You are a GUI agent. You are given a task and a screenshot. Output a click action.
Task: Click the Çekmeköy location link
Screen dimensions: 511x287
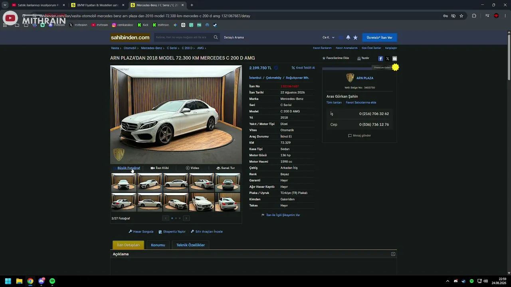pos(274,78)
